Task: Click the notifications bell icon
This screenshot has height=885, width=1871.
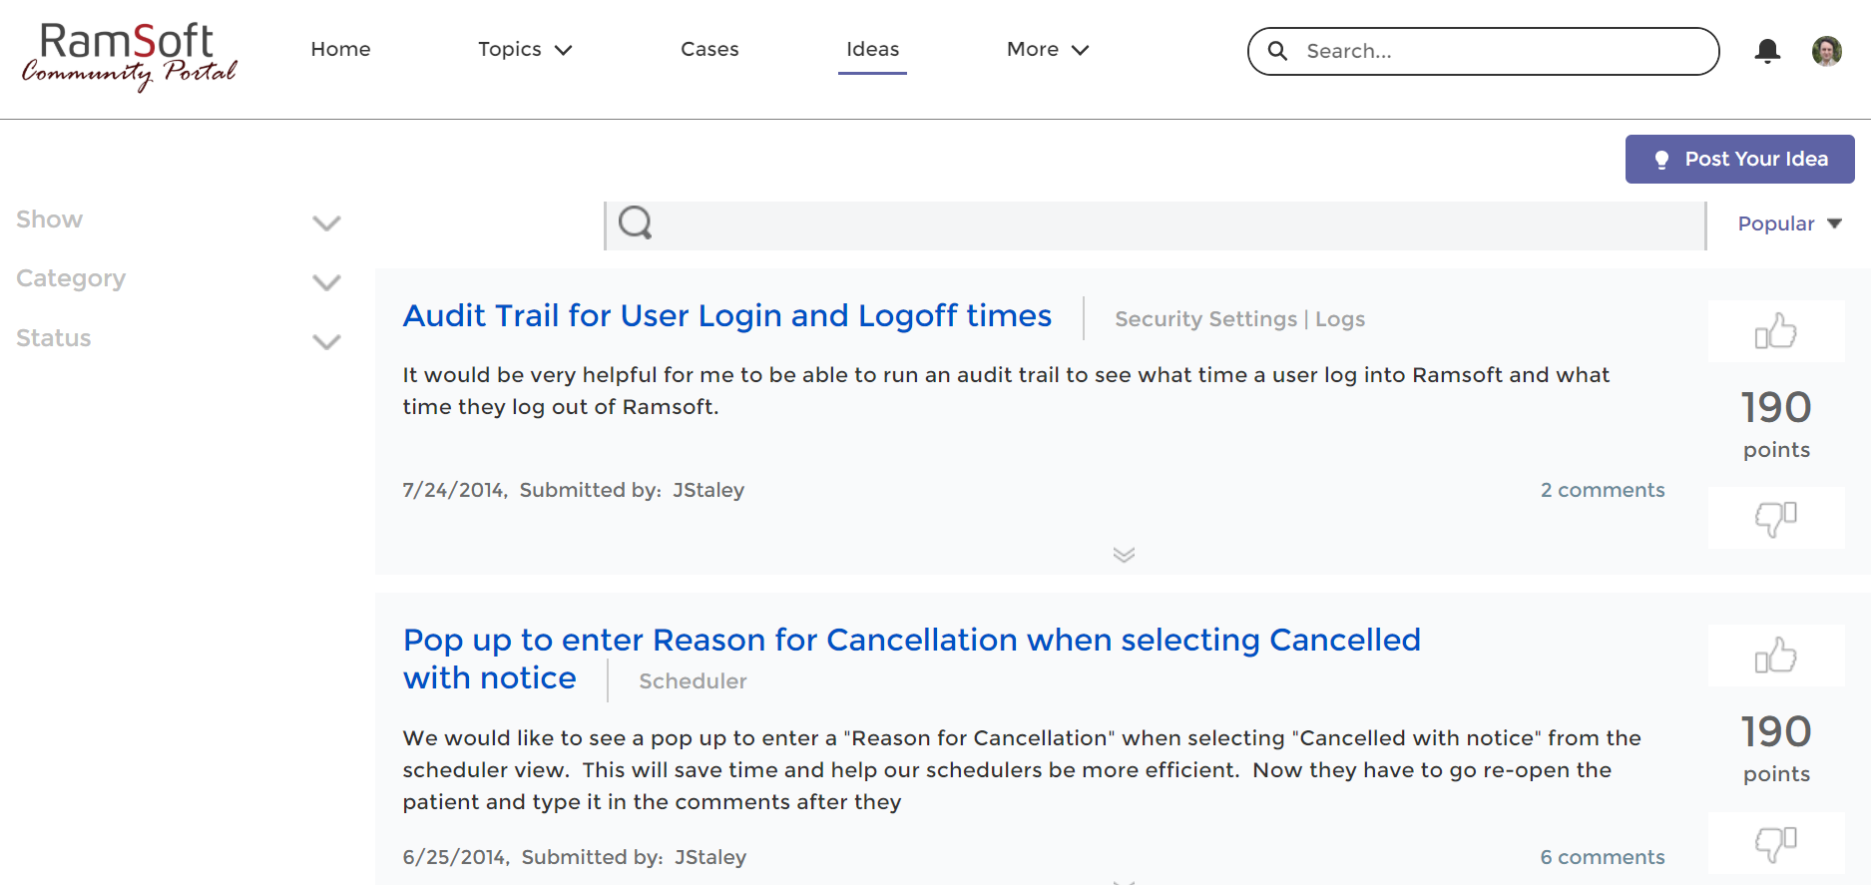Action: (x=1767, y=51)
